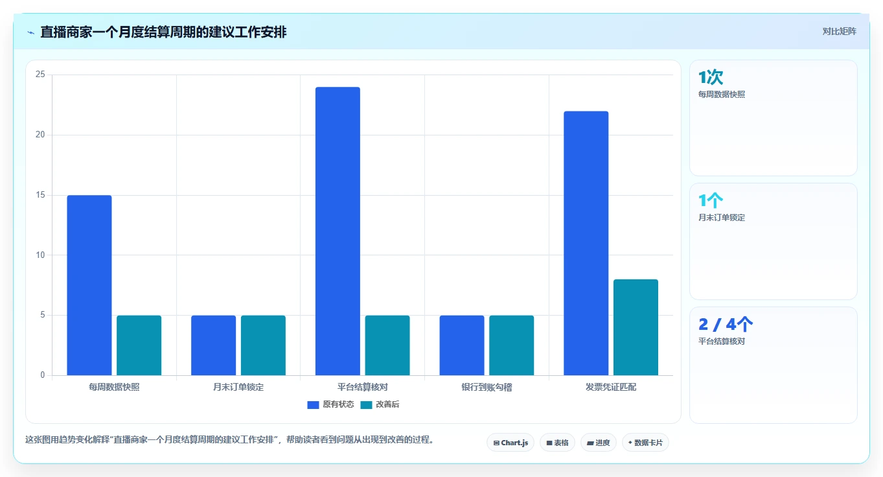Screen dimensions: 883x477
Task: Toggle the 原有状态 legend series
Action: click(330, 404)
